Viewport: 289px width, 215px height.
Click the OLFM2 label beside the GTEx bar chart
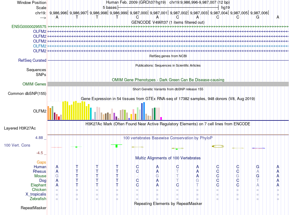point(40,111)
